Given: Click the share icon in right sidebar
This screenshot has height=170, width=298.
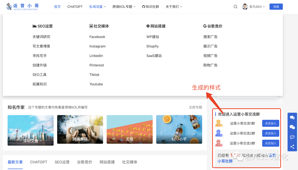Looking at the screenshot, I should [x=292, y=147].
